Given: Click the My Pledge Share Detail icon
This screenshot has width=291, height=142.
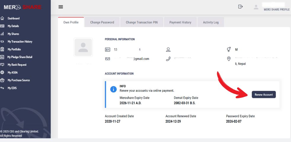Looking at the screenshot, I should tap(2, 57).
